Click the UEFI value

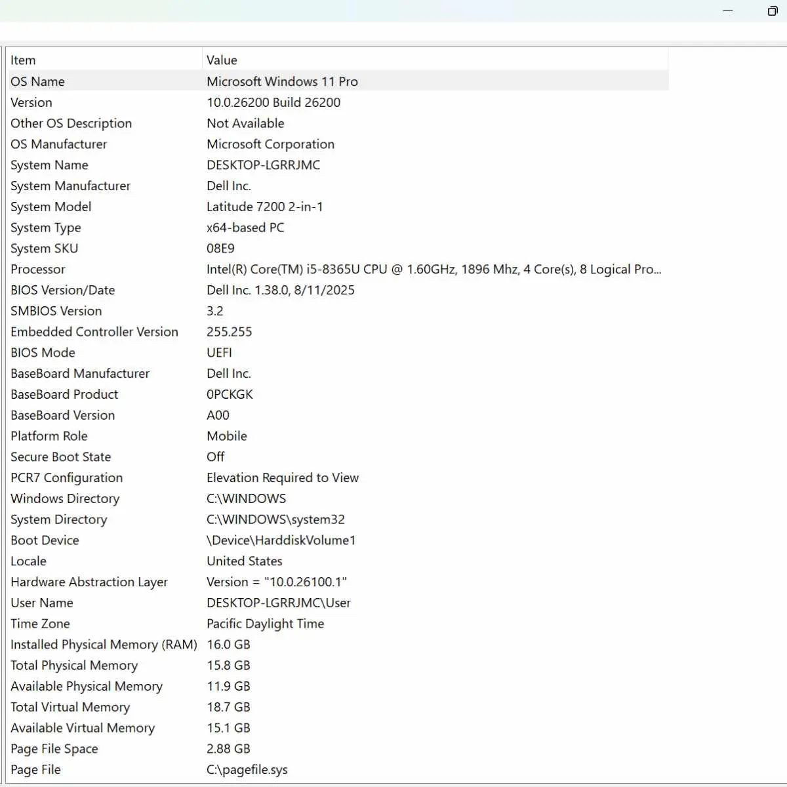coord(219,353)
